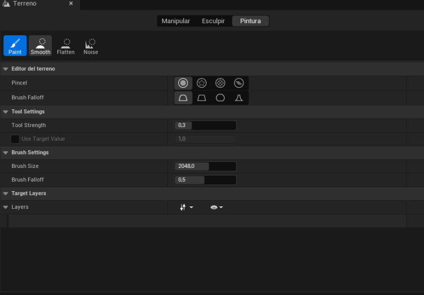The image size is (424, 295).
Task: Click the Pincel label
Action: (x=19, y=83)
